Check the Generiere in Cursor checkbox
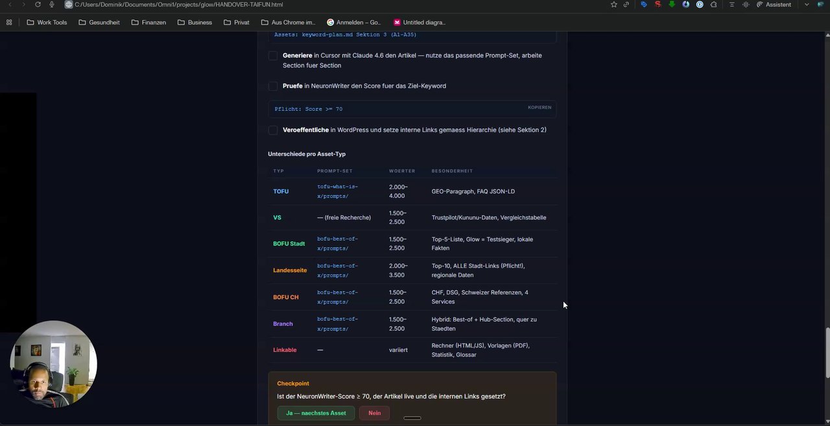The width and height of the screenshot is (830, 426). point(273,56)
